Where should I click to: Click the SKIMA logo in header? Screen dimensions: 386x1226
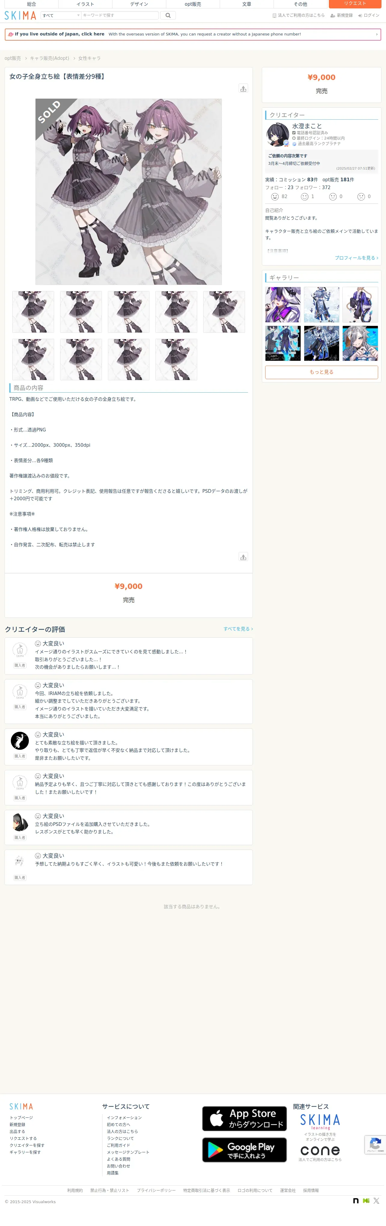(x=20, y=15)
